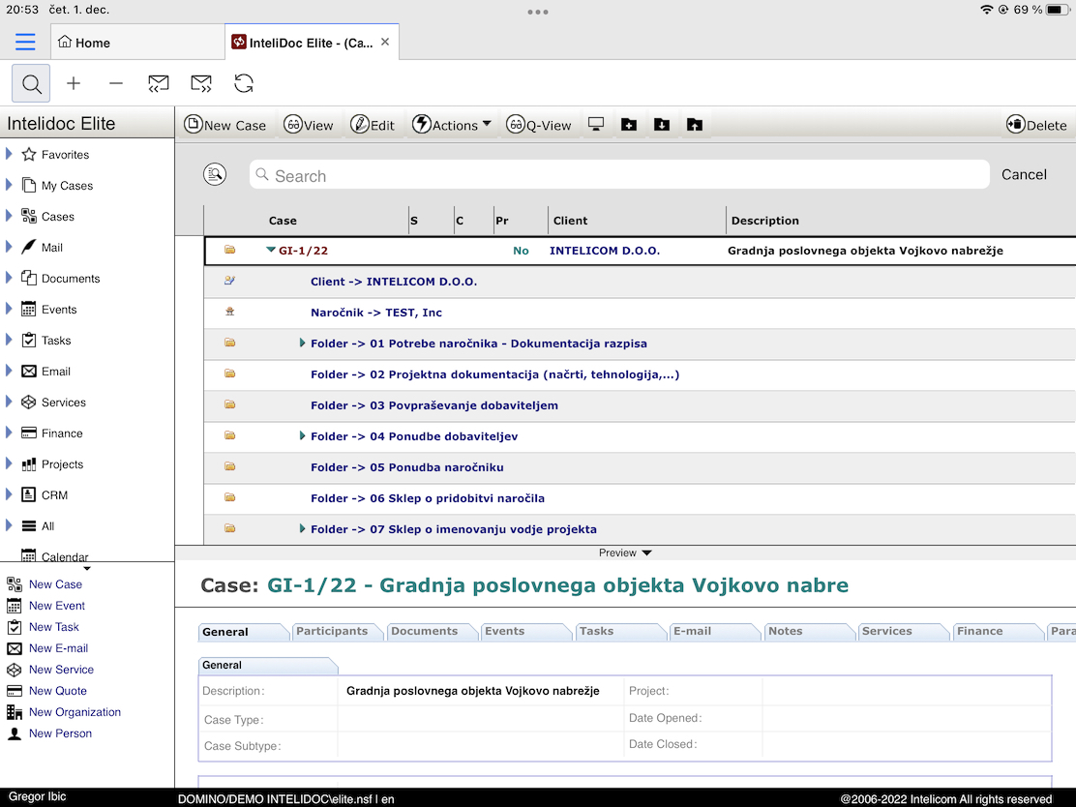Click the folder-plus icon in action bar

[629, 124]
